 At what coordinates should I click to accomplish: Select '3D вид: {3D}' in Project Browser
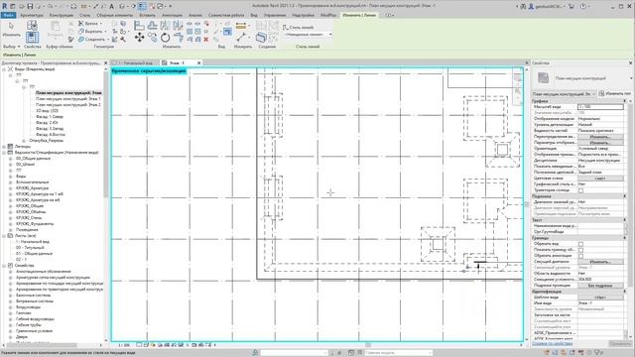click(x=47, y=111)
